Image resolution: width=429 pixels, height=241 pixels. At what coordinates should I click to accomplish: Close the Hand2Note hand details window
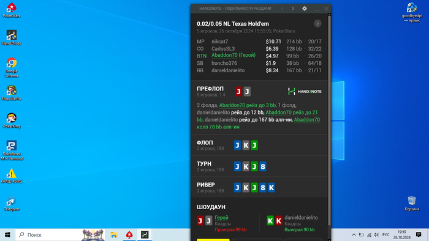click(327, 9)
